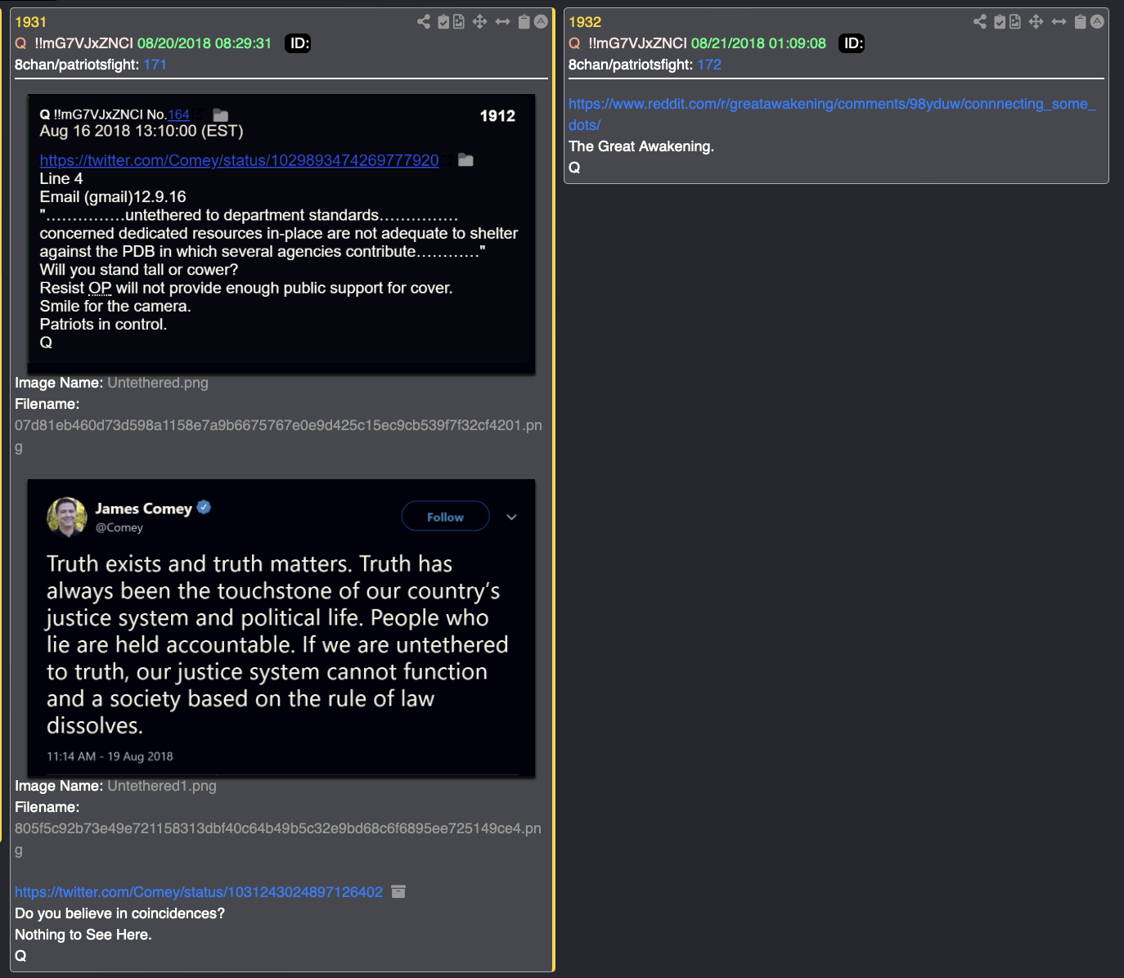Click the folder icon after the quoted Comey tweet link
Image resolution: width=1124 pixels, height=978 pixels.
[x=465, y=160]
